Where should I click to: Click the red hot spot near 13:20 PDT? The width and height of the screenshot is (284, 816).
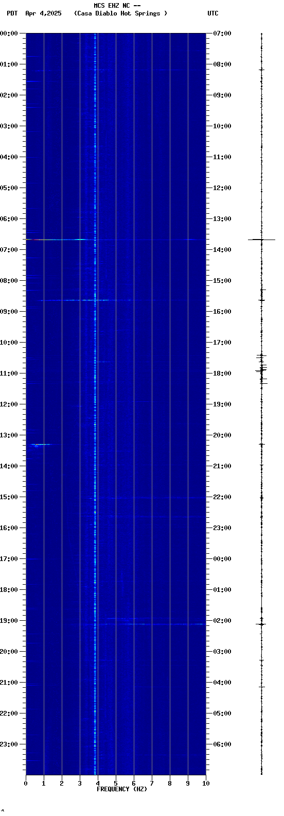click(x=37, y=444)
